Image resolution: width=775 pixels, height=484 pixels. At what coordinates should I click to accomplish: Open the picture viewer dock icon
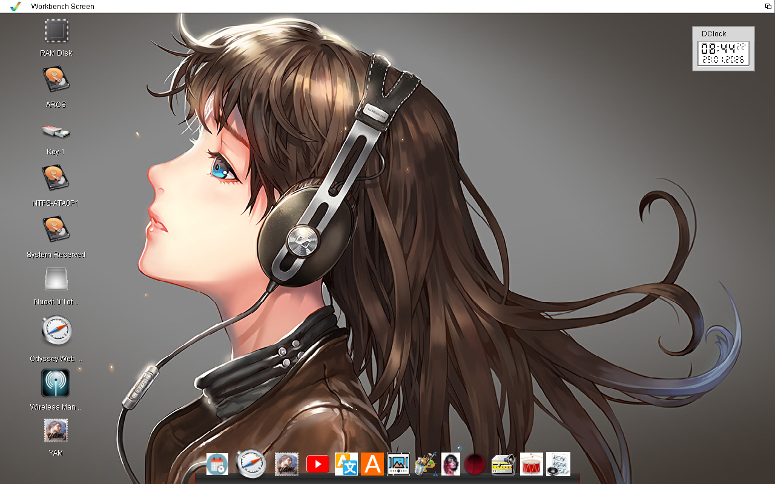398,464
